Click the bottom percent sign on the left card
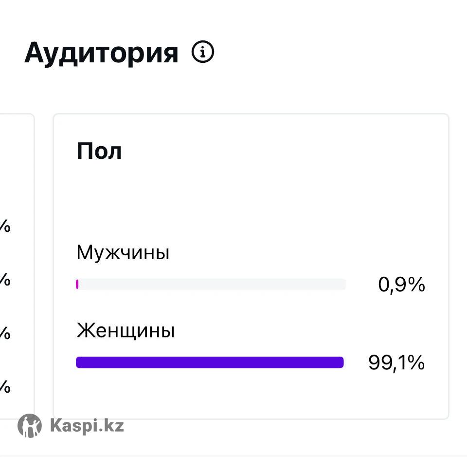 pos(5,387)
